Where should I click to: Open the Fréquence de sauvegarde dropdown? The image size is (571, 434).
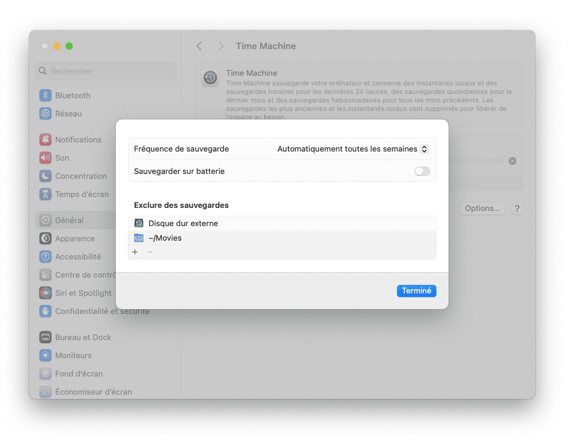353,149
